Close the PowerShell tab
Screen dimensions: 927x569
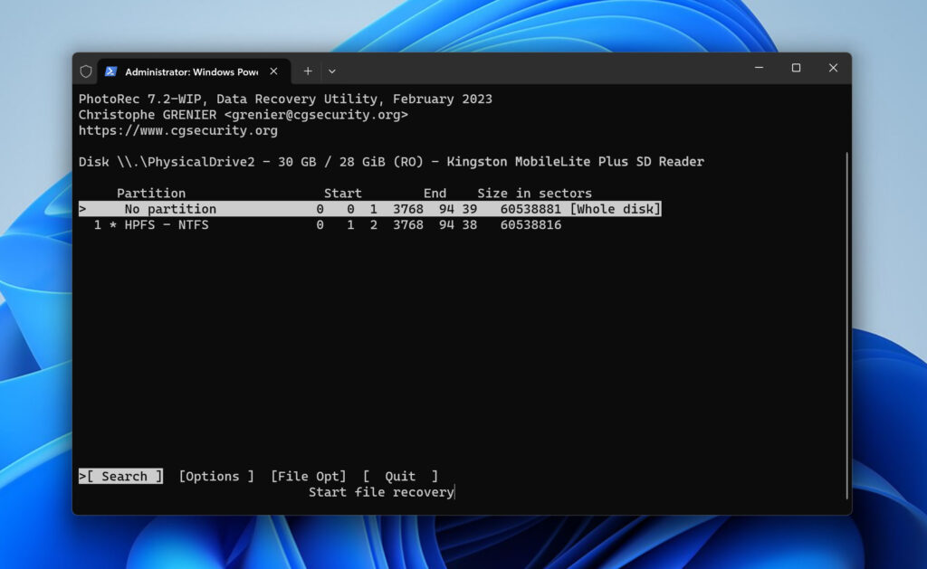click(x=273, y=70)
